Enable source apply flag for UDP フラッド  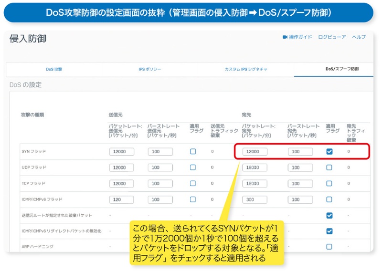pos(193,167)
